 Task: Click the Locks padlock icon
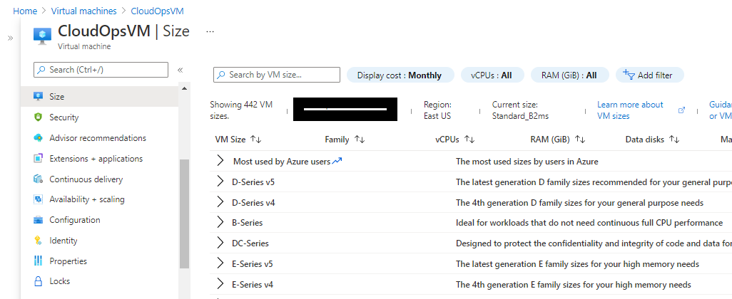point(39,281)
